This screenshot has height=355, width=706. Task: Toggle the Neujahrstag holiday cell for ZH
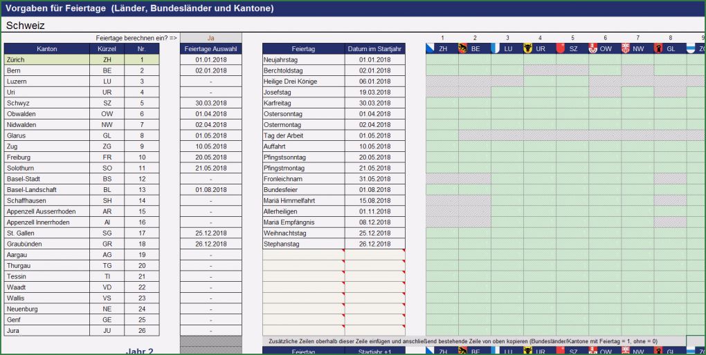(442, 60)
